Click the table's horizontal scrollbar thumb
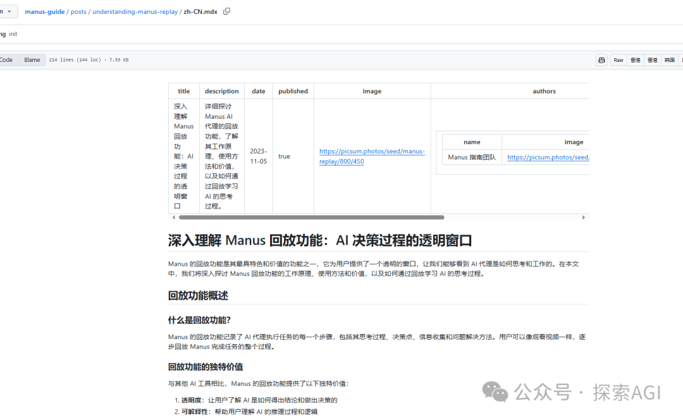Screen dimensions: 683x420 coord(311,217)
